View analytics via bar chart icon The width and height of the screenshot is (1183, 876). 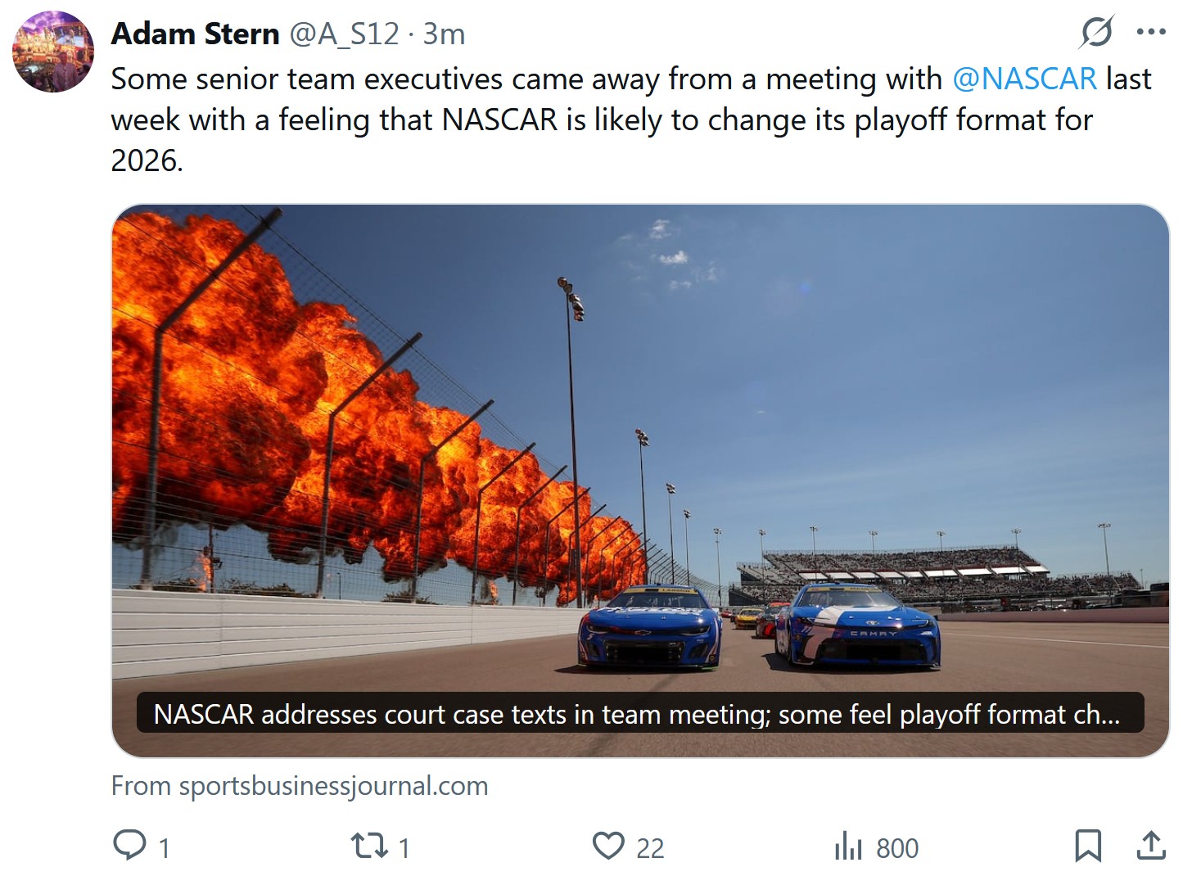point(848,846)
